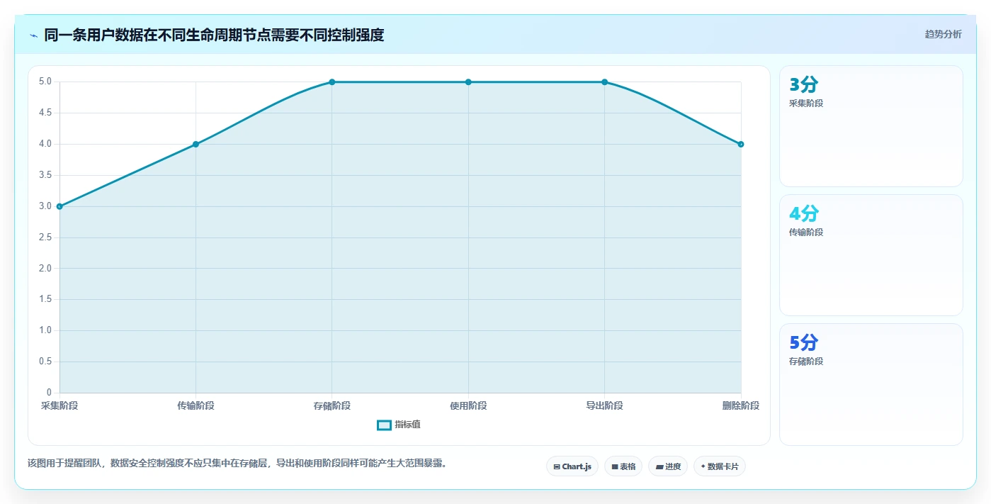Image resolution: width=991 pixels, height=504 pixels.
Task: Click the description text below the chart
Action: click(x=237, y=463)
